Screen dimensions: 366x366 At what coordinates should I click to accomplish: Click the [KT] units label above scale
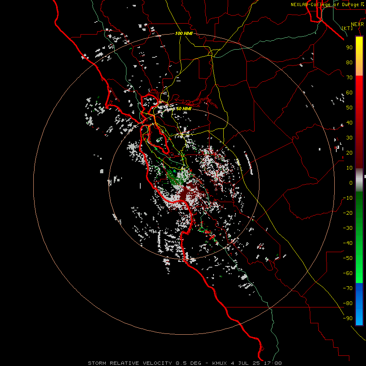pyautogui.click(x=347, y=28)
